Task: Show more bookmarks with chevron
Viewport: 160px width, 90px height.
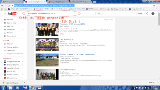Action: tap(157, 9)
